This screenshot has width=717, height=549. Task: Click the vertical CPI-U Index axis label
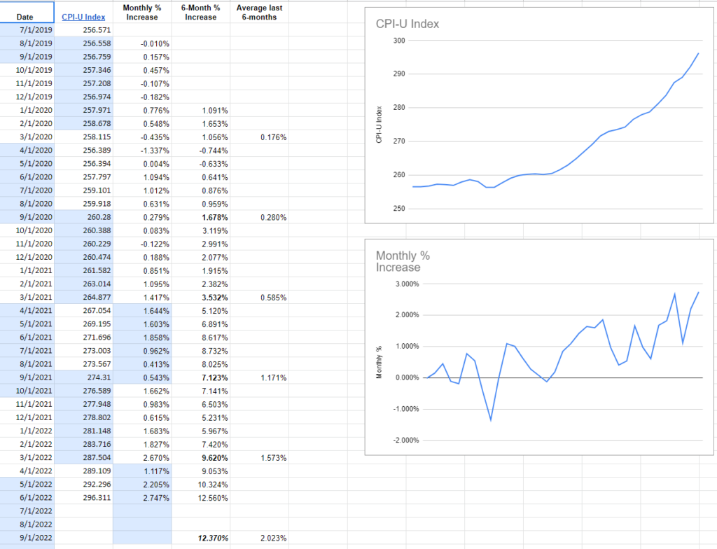coord(379,125)
